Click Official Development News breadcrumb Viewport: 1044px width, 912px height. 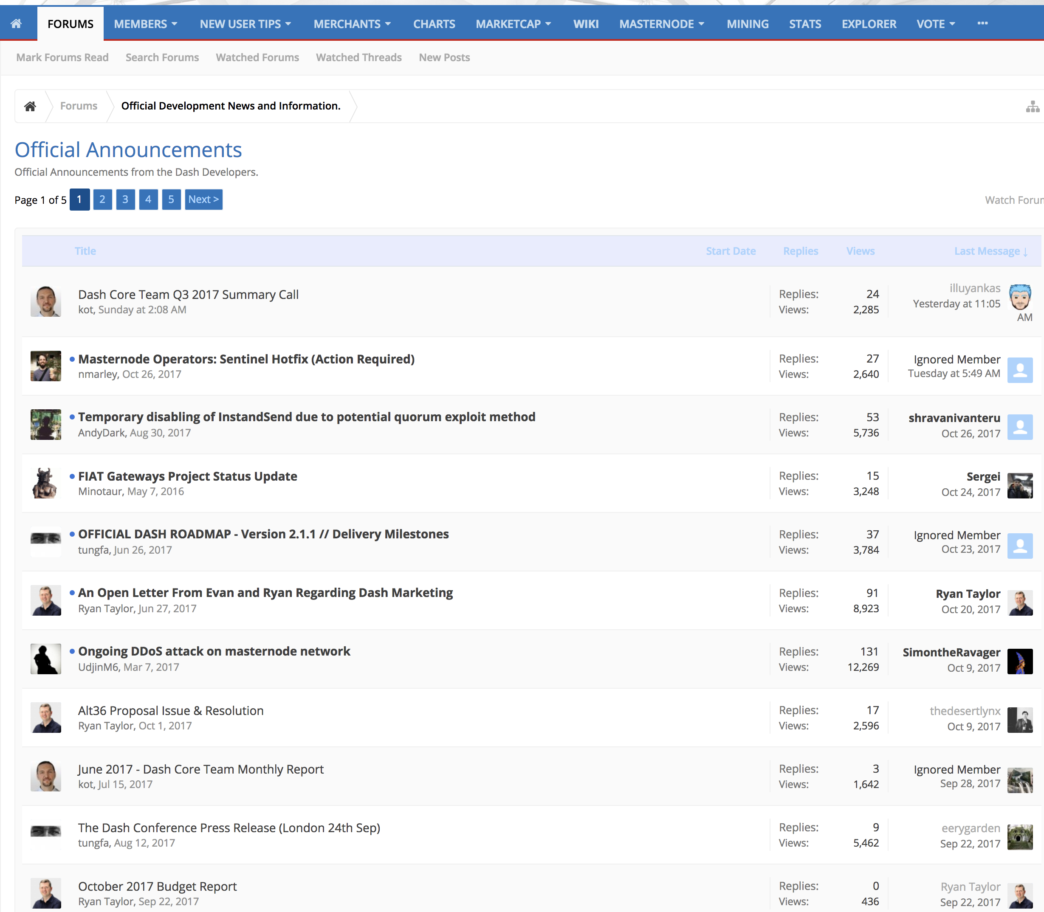231,106
